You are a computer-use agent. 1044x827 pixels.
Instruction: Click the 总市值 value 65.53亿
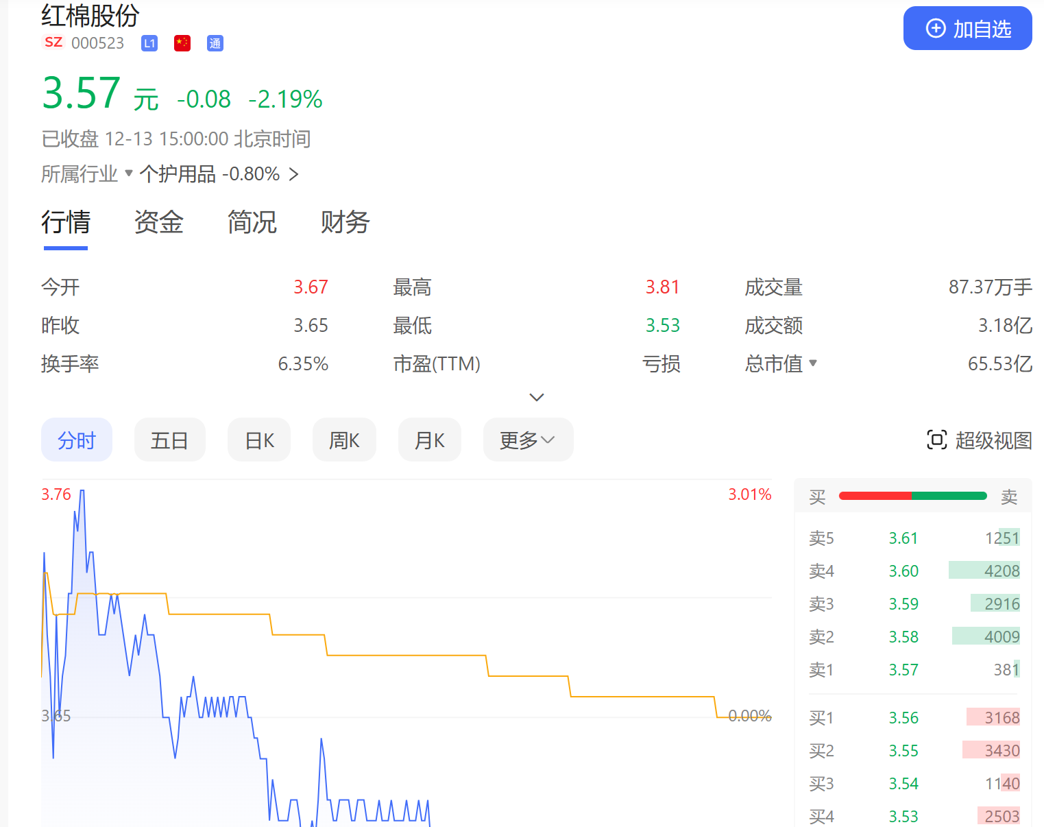1000,363
